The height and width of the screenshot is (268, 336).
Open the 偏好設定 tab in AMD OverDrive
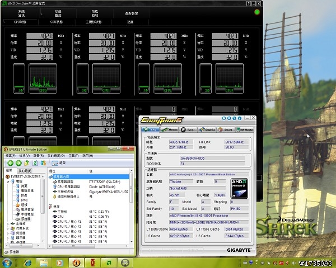132,13
